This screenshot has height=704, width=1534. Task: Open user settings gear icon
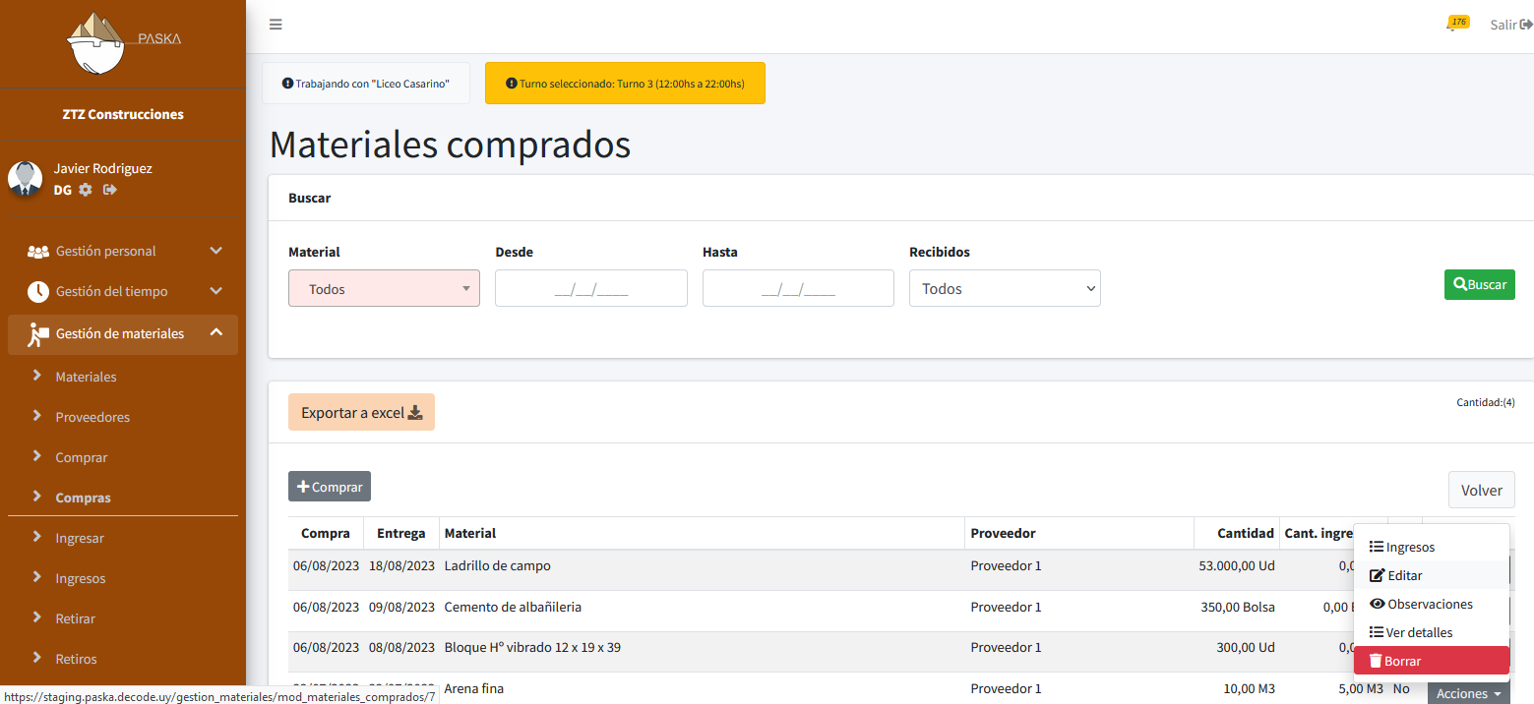click(86, 190)
